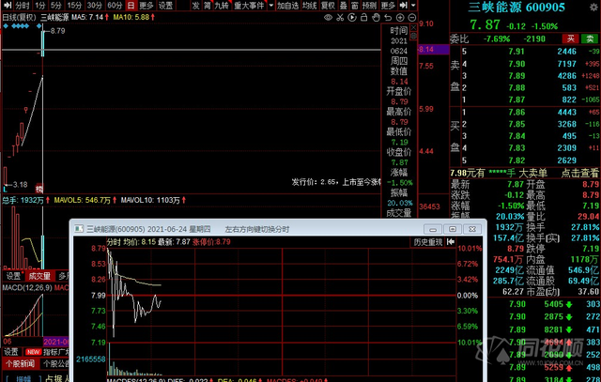Open the 个股新闻 tab
The image size is (601, 382).
pos(18,363)
